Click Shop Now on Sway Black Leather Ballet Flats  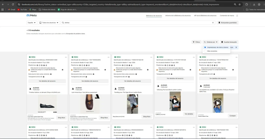[x=61, y=118]
